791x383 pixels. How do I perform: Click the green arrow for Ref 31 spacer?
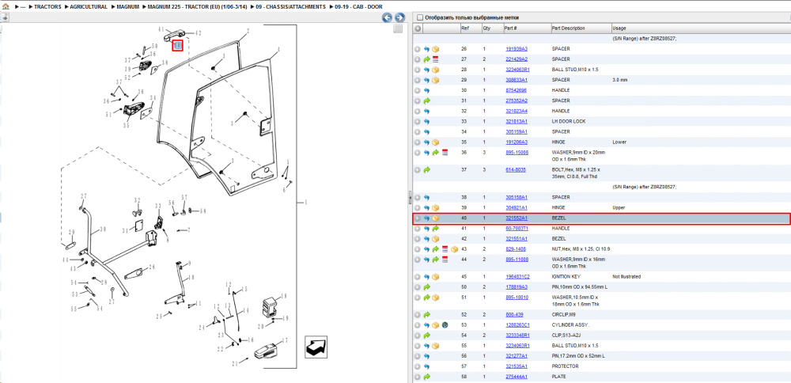coord(426,101)
